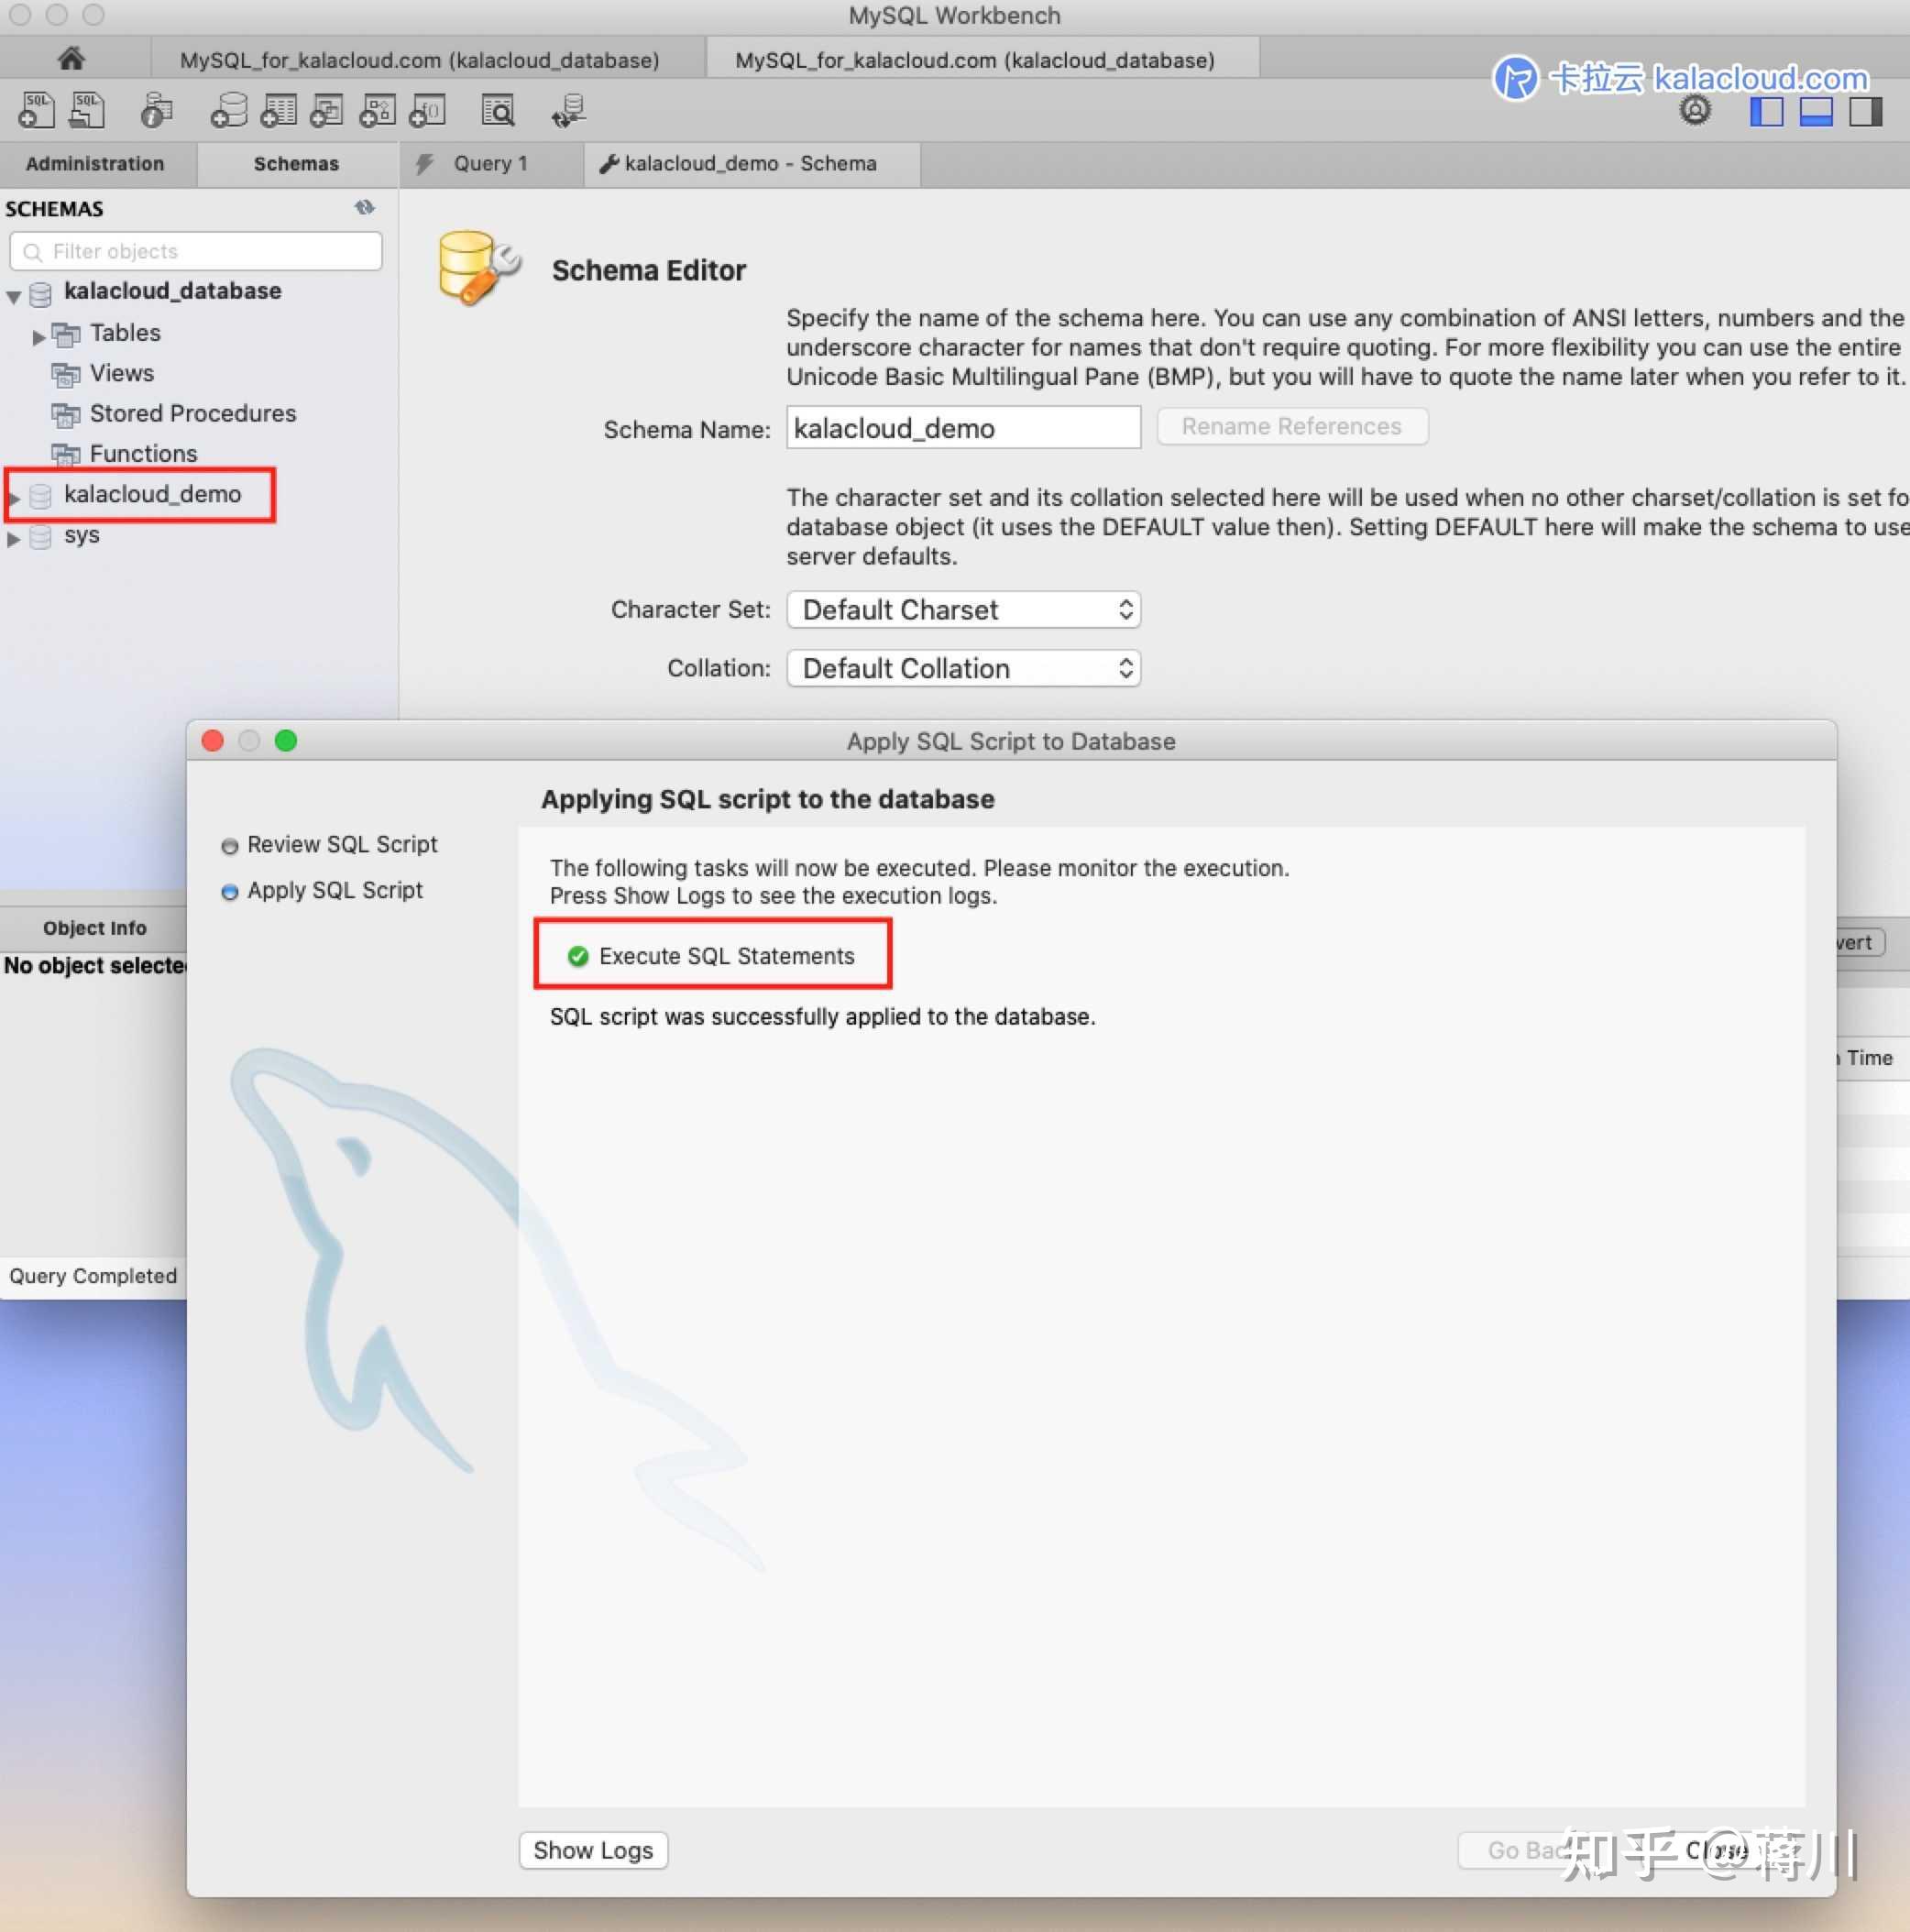Image resolution: width=1910 pixels, height=1932 pixels.
Task: Open a SQL script file in new tab
Action: (88, 110)
